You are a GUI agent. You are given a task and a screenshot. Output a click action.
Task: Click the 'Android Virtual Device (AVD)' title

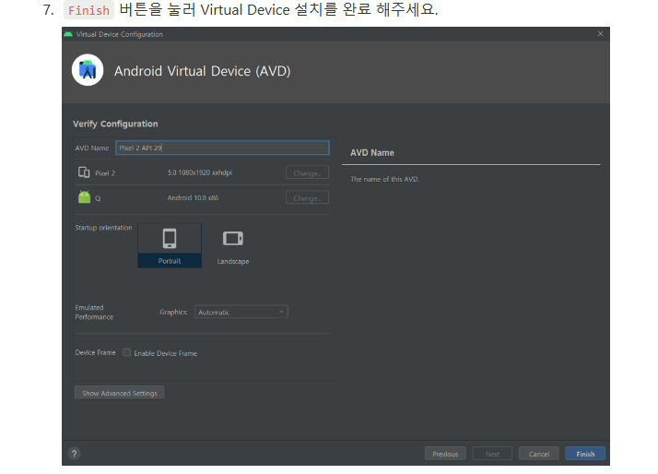[202, 71]
